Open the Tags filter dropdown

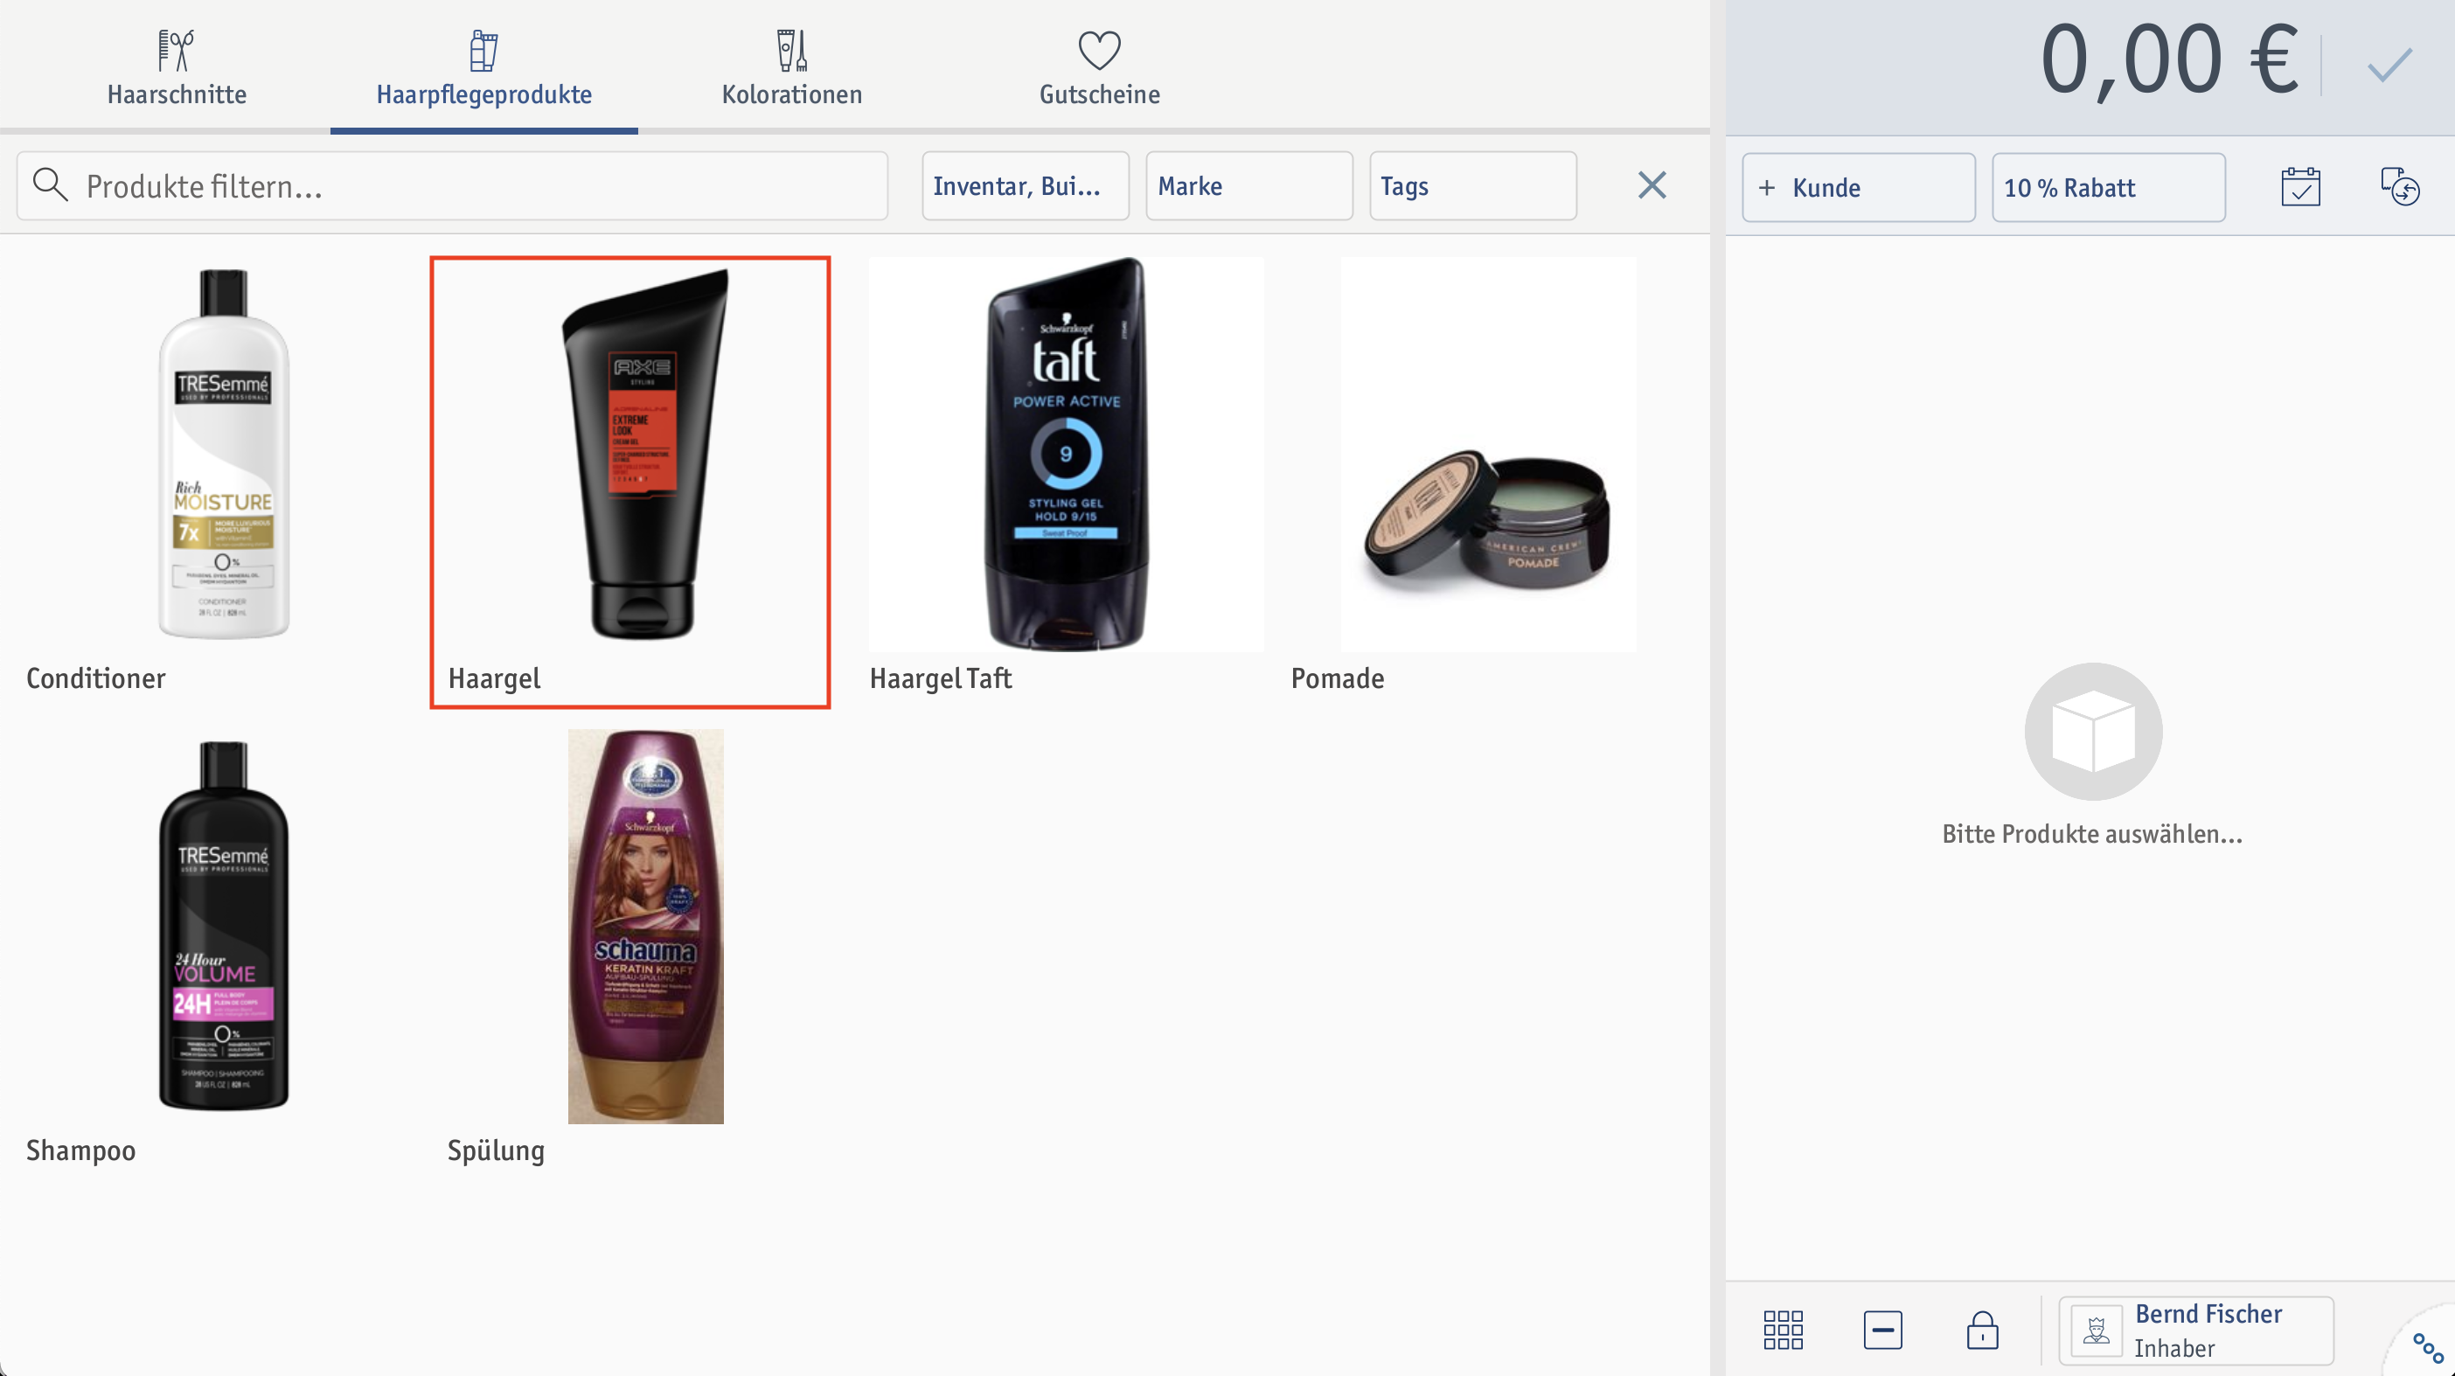click(1472, 186)
